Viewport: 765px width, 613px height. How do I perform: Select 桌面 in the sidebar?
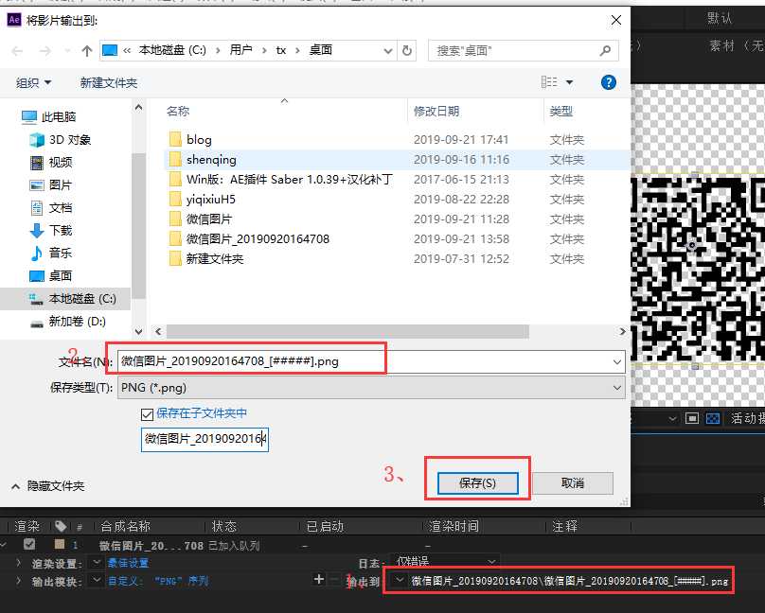pos(51,276)
